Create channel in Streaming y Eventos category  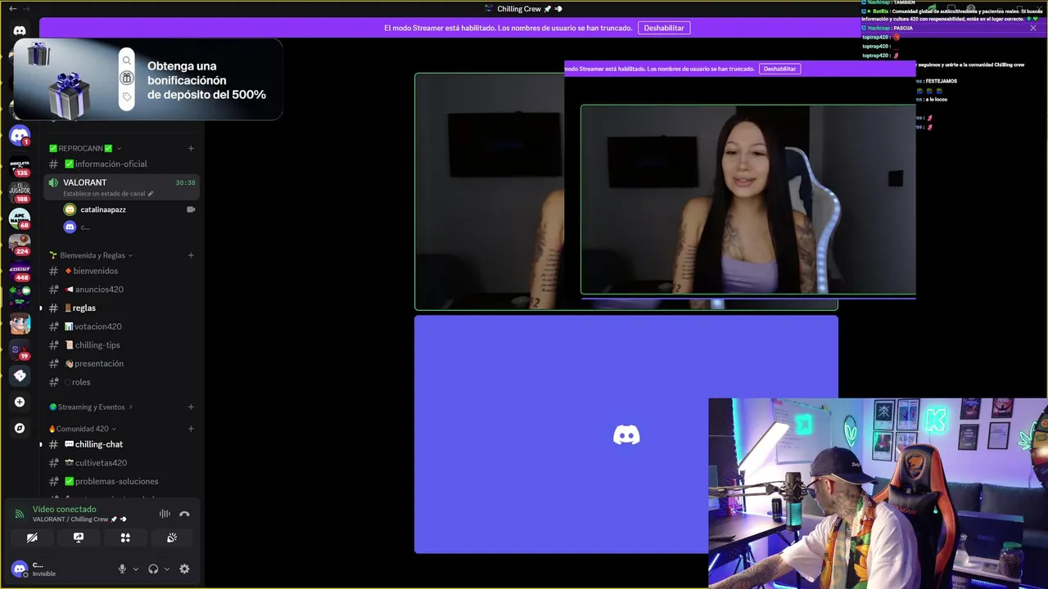(x=191, y=407)
